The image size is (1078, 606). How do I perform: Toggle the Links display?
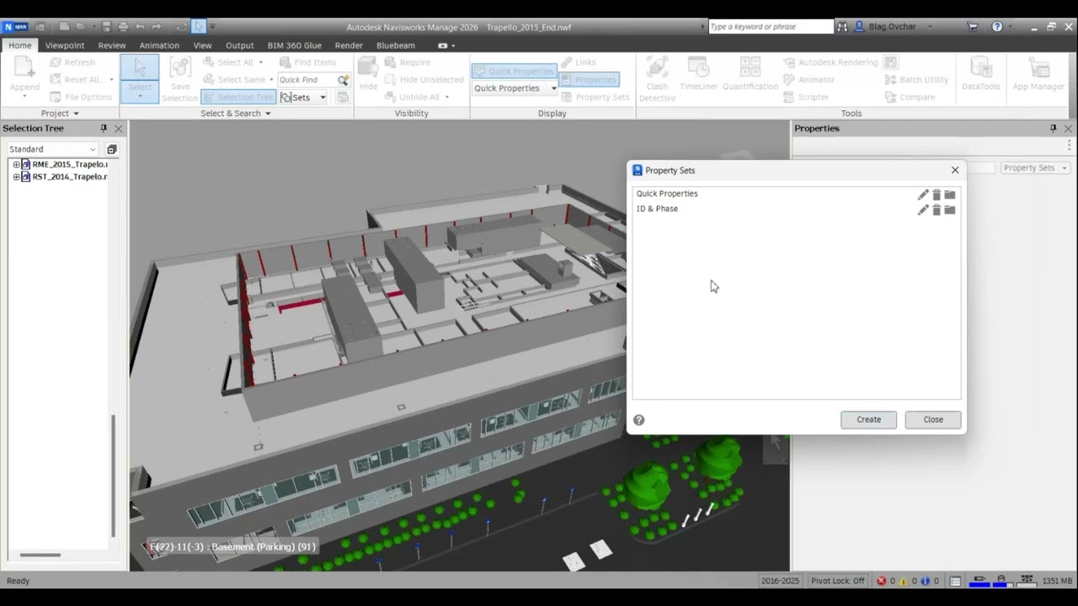tap(579, 62)
